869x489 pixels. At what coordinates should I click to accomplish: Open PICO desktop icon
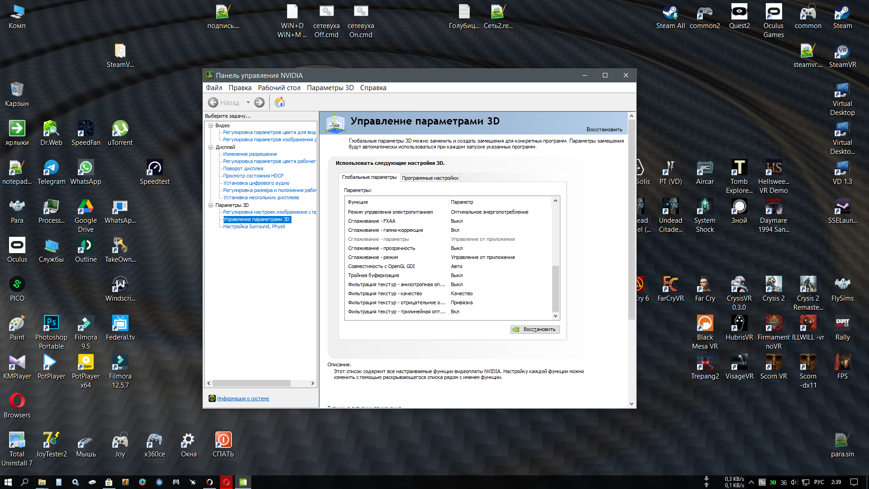click(x=17, y=289)
